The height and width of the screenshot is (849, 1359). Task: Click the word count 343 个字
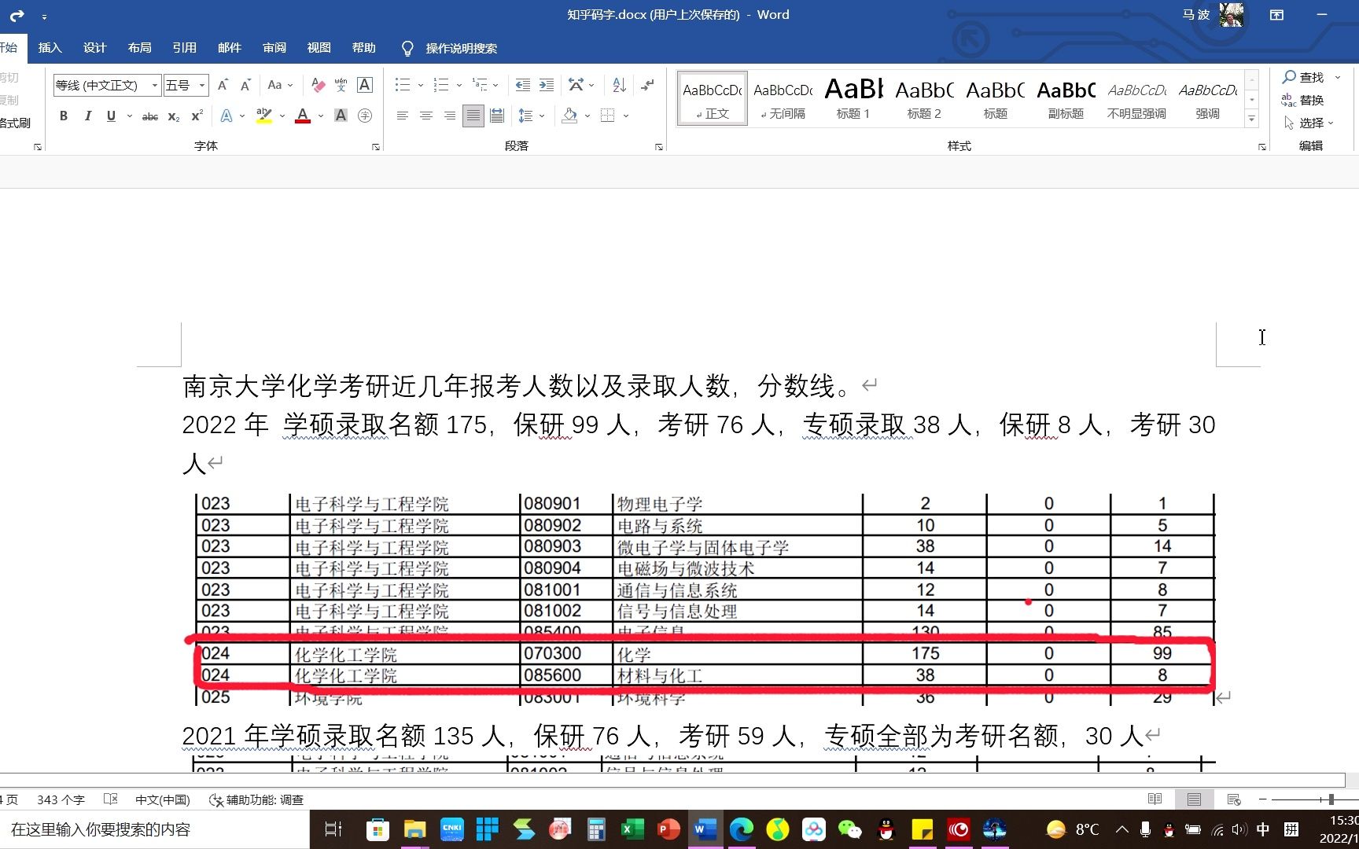[x=61, y=799]
